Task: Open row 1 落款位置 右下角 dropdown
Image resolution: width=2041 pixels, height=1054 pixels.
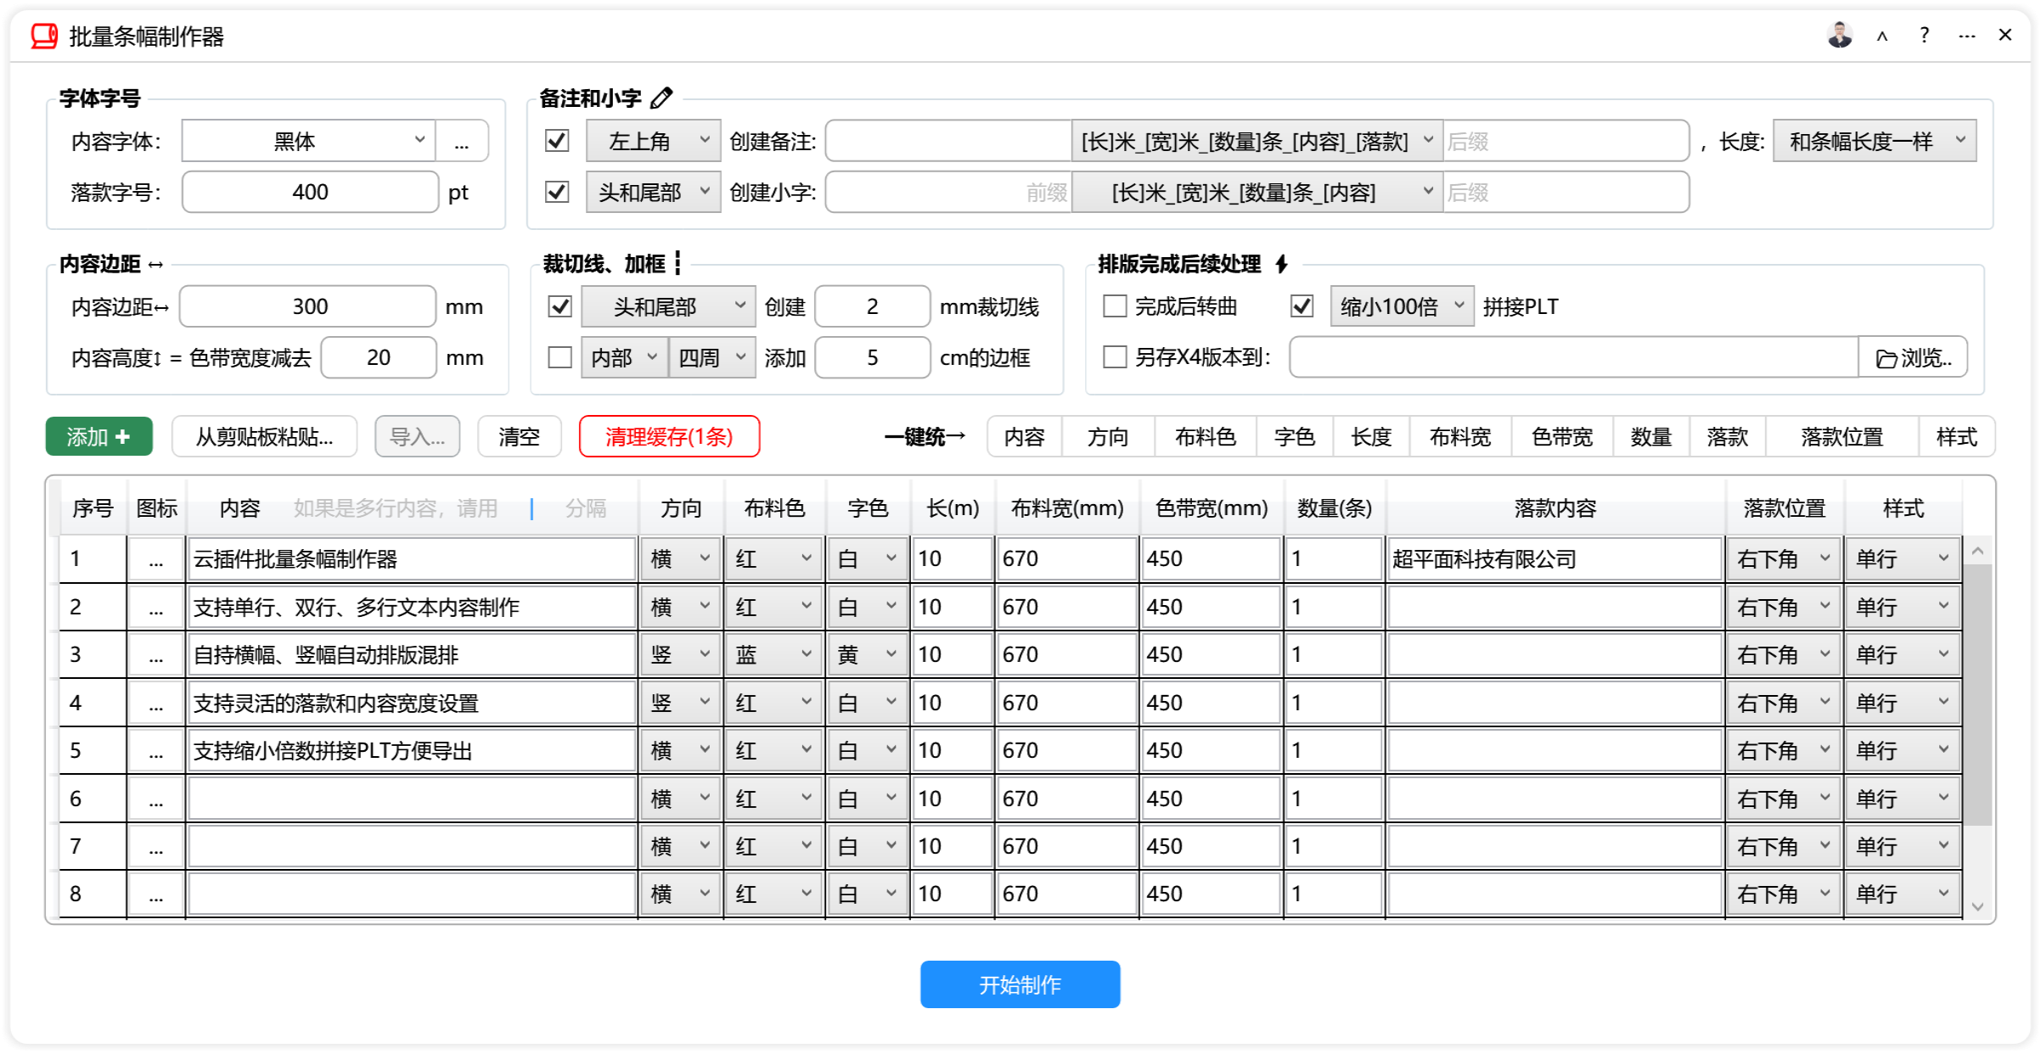Action: (1783, 559)
